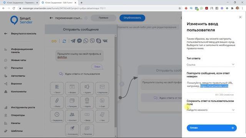Click into the repeat-message text field
The width and height of the screenshot is (246, 138).
click(x=210, y=86)
